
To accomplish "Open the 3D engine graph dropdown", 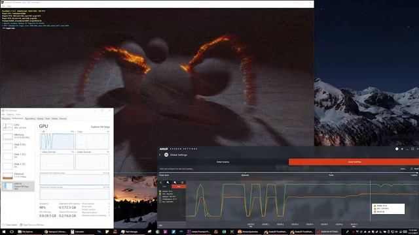I will [43, 132].
